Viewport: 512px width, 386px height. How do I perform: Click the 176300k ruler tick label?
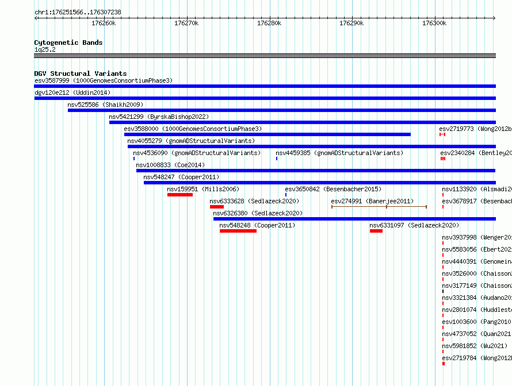point(434,23)
